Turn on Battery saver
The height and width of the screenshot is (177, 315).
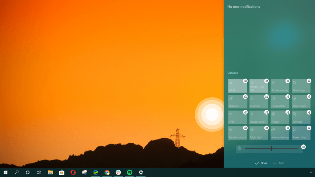258,117
